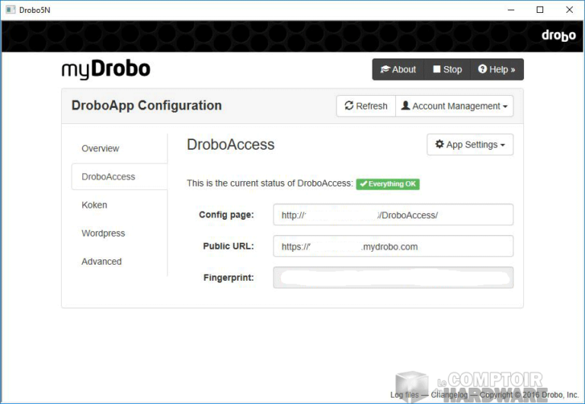Select the Overview tab
This screenshot has width=585, height=404.
(101, 148)
